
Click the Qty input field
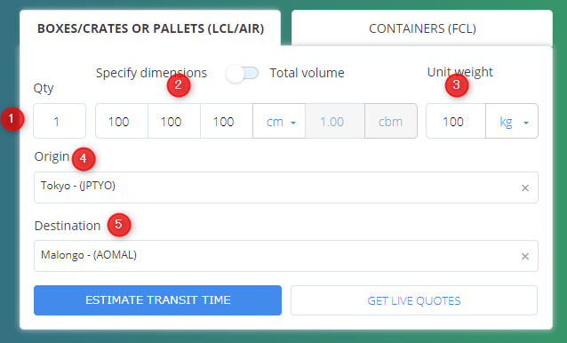[60, 121]
